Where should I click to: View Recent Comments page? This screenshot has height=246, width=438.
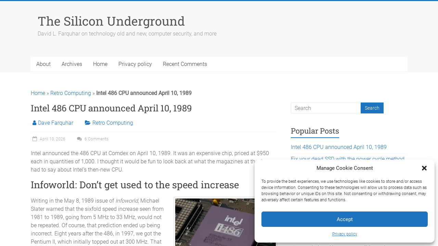185,64
